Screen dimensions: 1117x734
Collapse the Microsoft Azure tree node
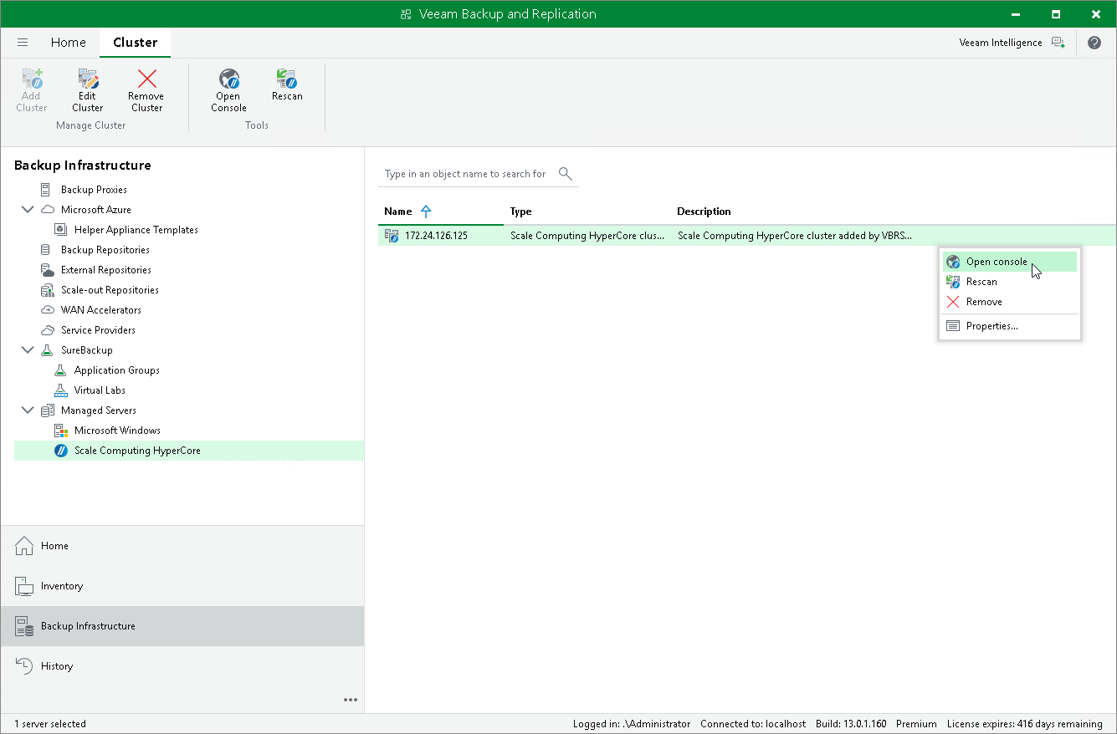pos(28,210)
